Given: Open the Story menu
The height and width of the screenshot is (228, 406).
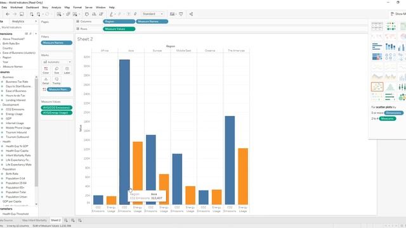Looking at the screenshot, I should coord(45,8).
